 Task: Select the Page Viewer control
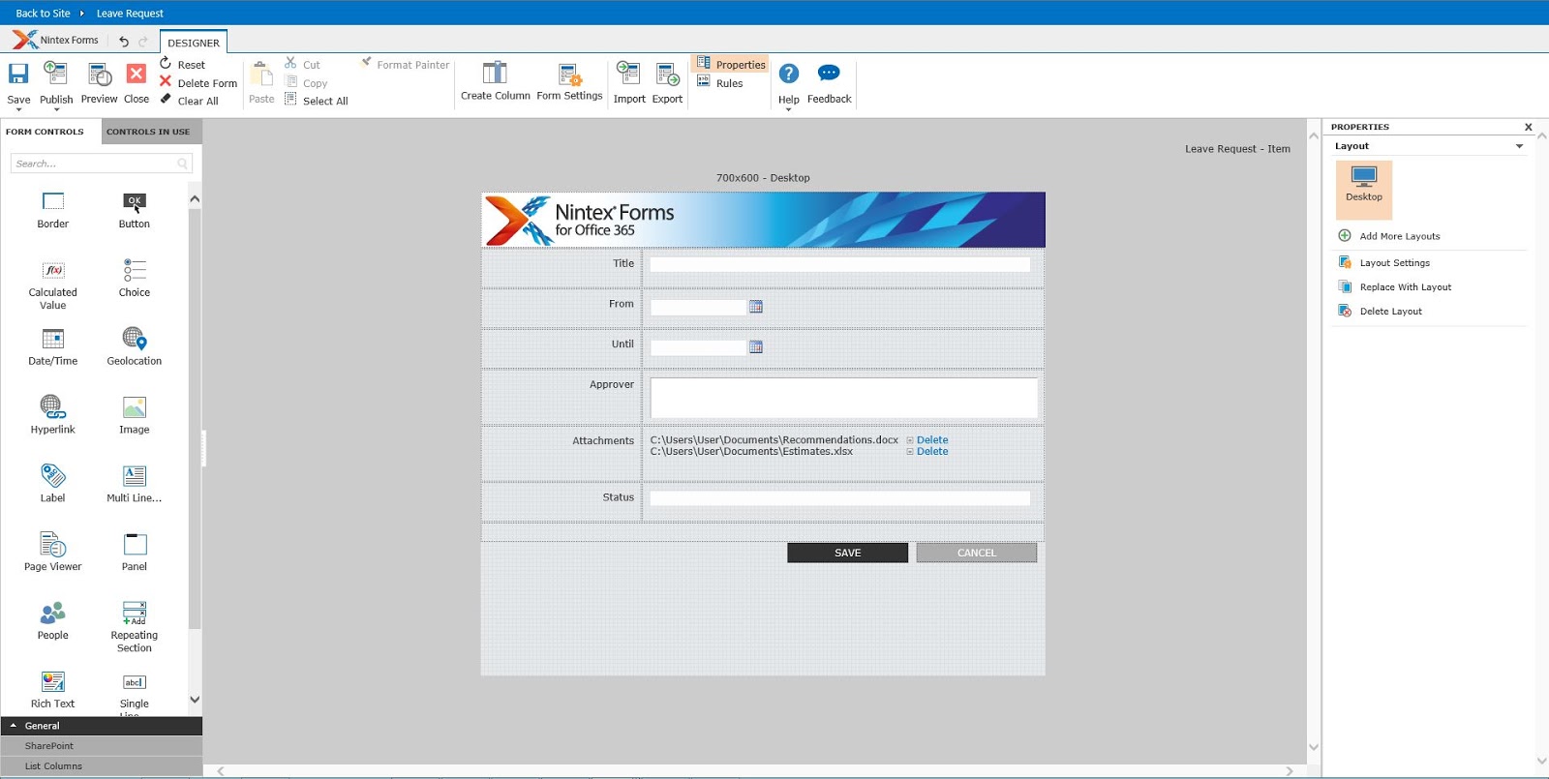coord(53,553)
